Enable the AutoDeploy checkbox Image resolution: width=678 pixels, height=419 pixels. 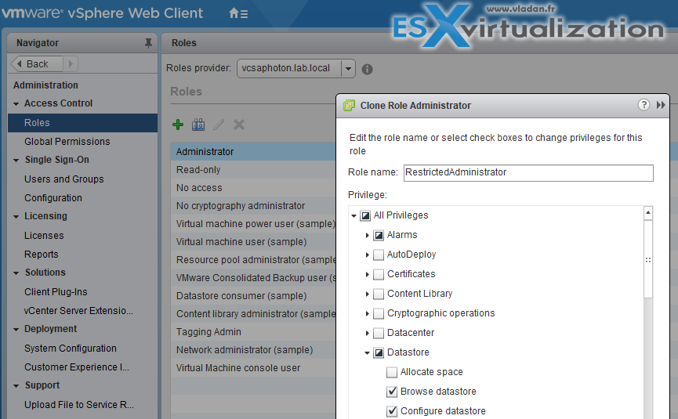(379, 255)
